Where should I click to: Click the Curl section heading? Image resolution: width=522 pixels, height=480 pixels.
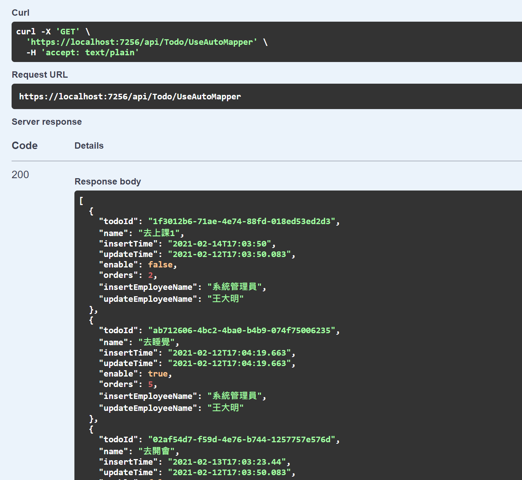pyautogui.click(x=20, y=13)
